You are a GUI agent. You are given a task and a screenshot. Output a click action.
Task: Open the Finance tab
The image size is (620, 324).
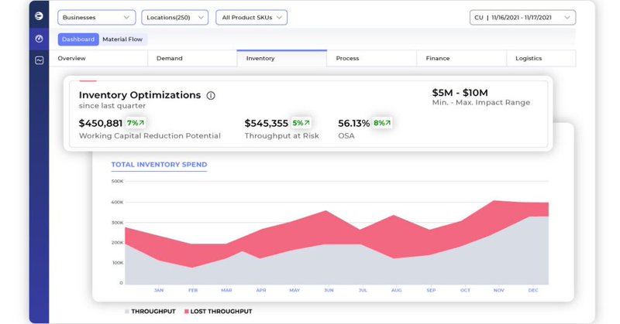tap(461, 59)
